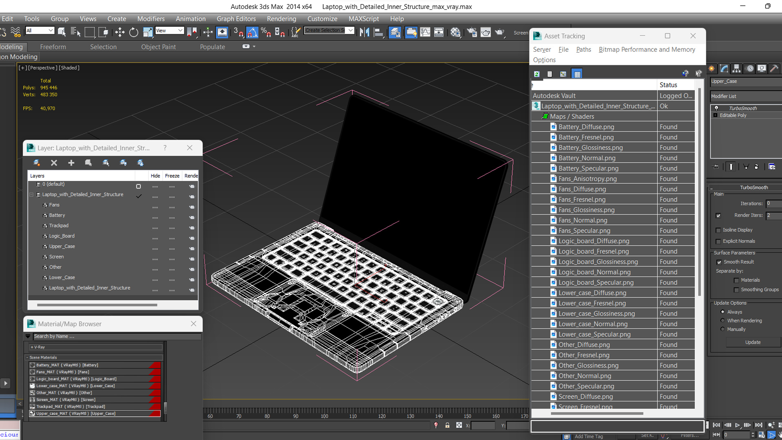Click Create New Layer plus icon
This screenshot has height=440, width=782.
pos(71,163)
